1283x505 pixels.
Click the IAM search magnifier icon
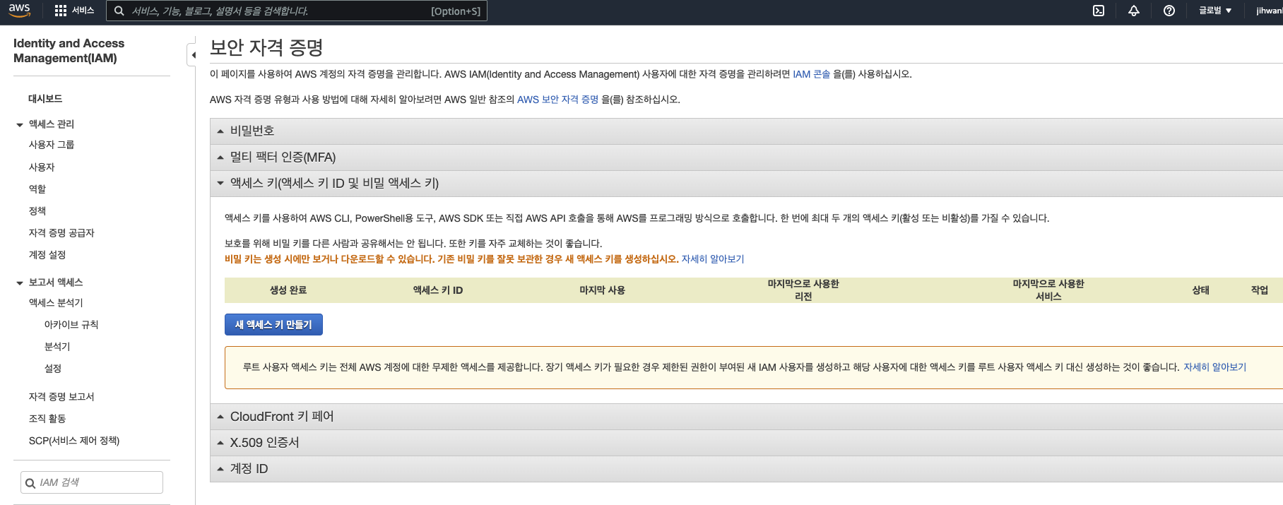click(x=30, y=483)
